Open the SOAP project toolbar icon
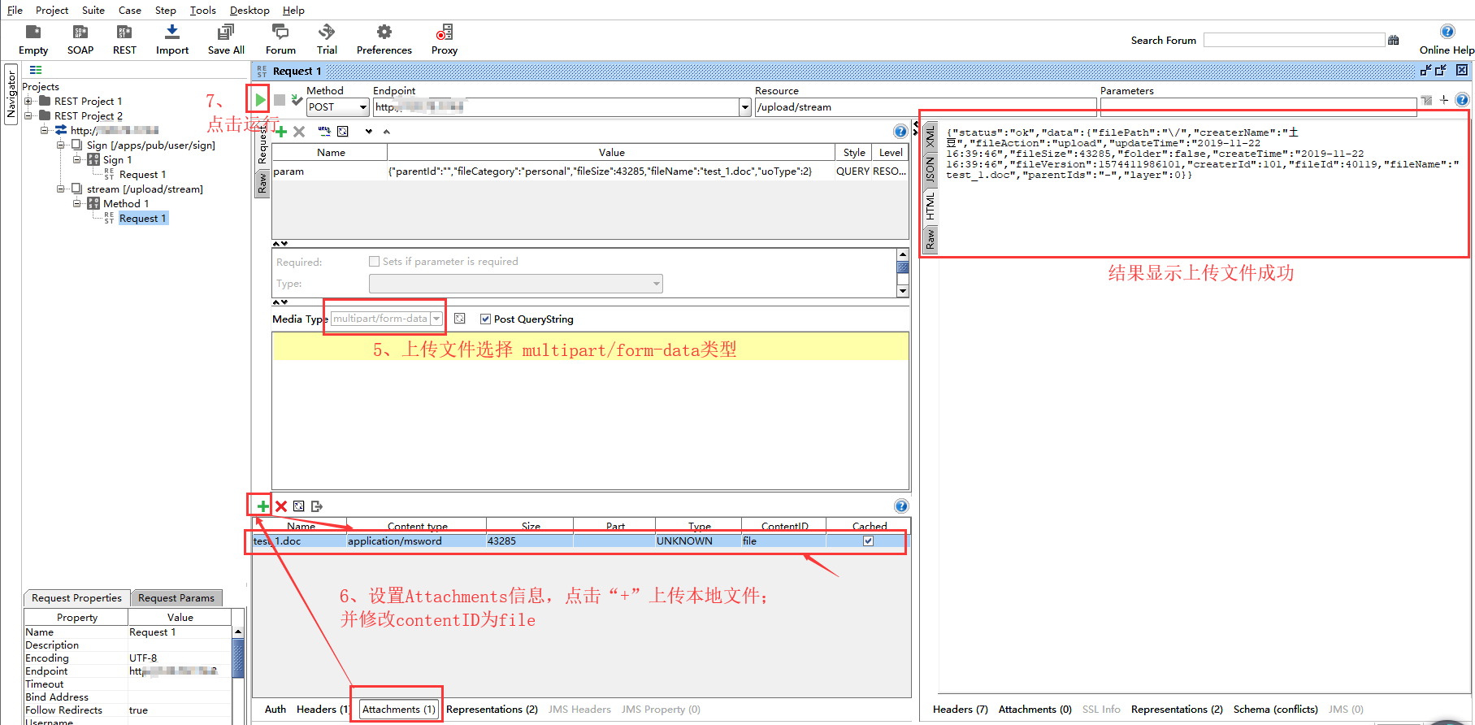1475x725 pixels. coord(80,33)
